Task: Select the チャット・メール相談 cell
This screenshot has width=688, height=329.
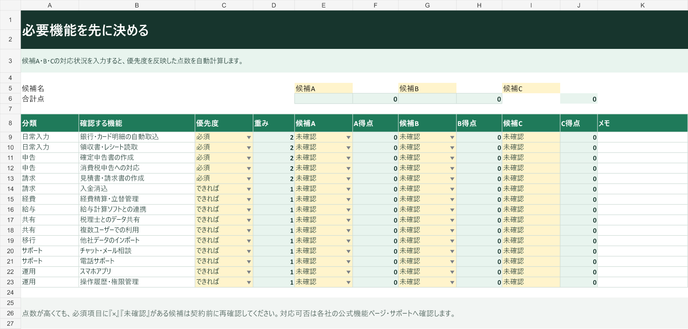Action: click(x=137, y=251)
